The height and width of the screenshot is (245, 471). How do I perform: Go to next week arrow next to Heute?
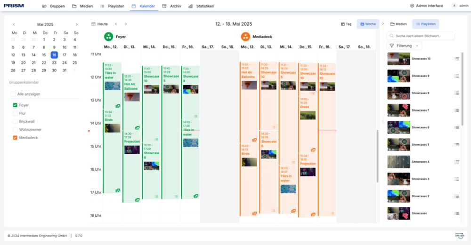click(126, 24)
